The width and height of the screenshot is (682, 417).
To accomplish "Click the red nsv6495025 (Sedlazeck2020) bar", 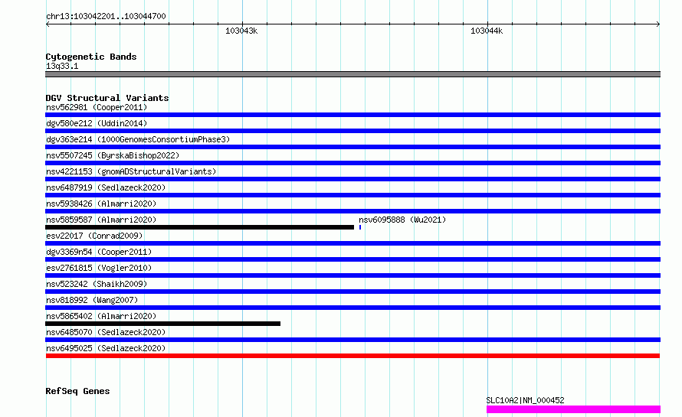I will (x=352, y=356).
